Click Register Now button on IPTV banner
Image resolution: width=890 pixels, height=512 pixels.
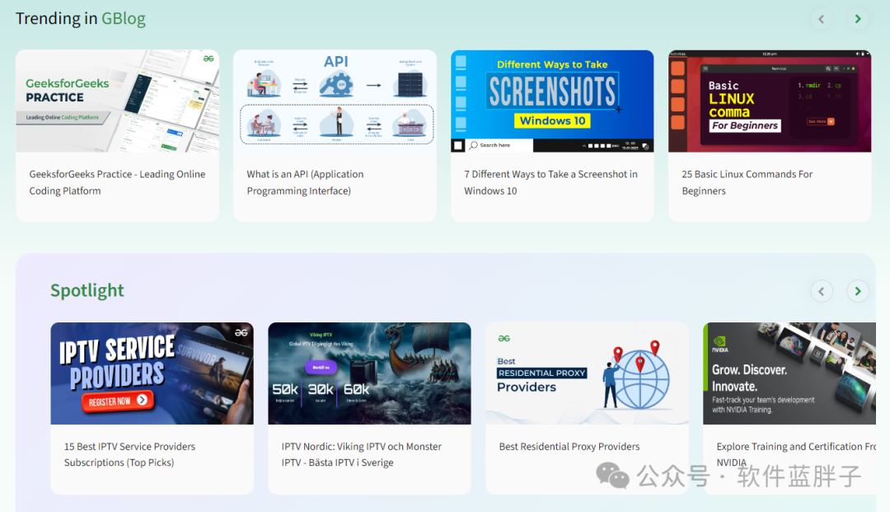118,402
